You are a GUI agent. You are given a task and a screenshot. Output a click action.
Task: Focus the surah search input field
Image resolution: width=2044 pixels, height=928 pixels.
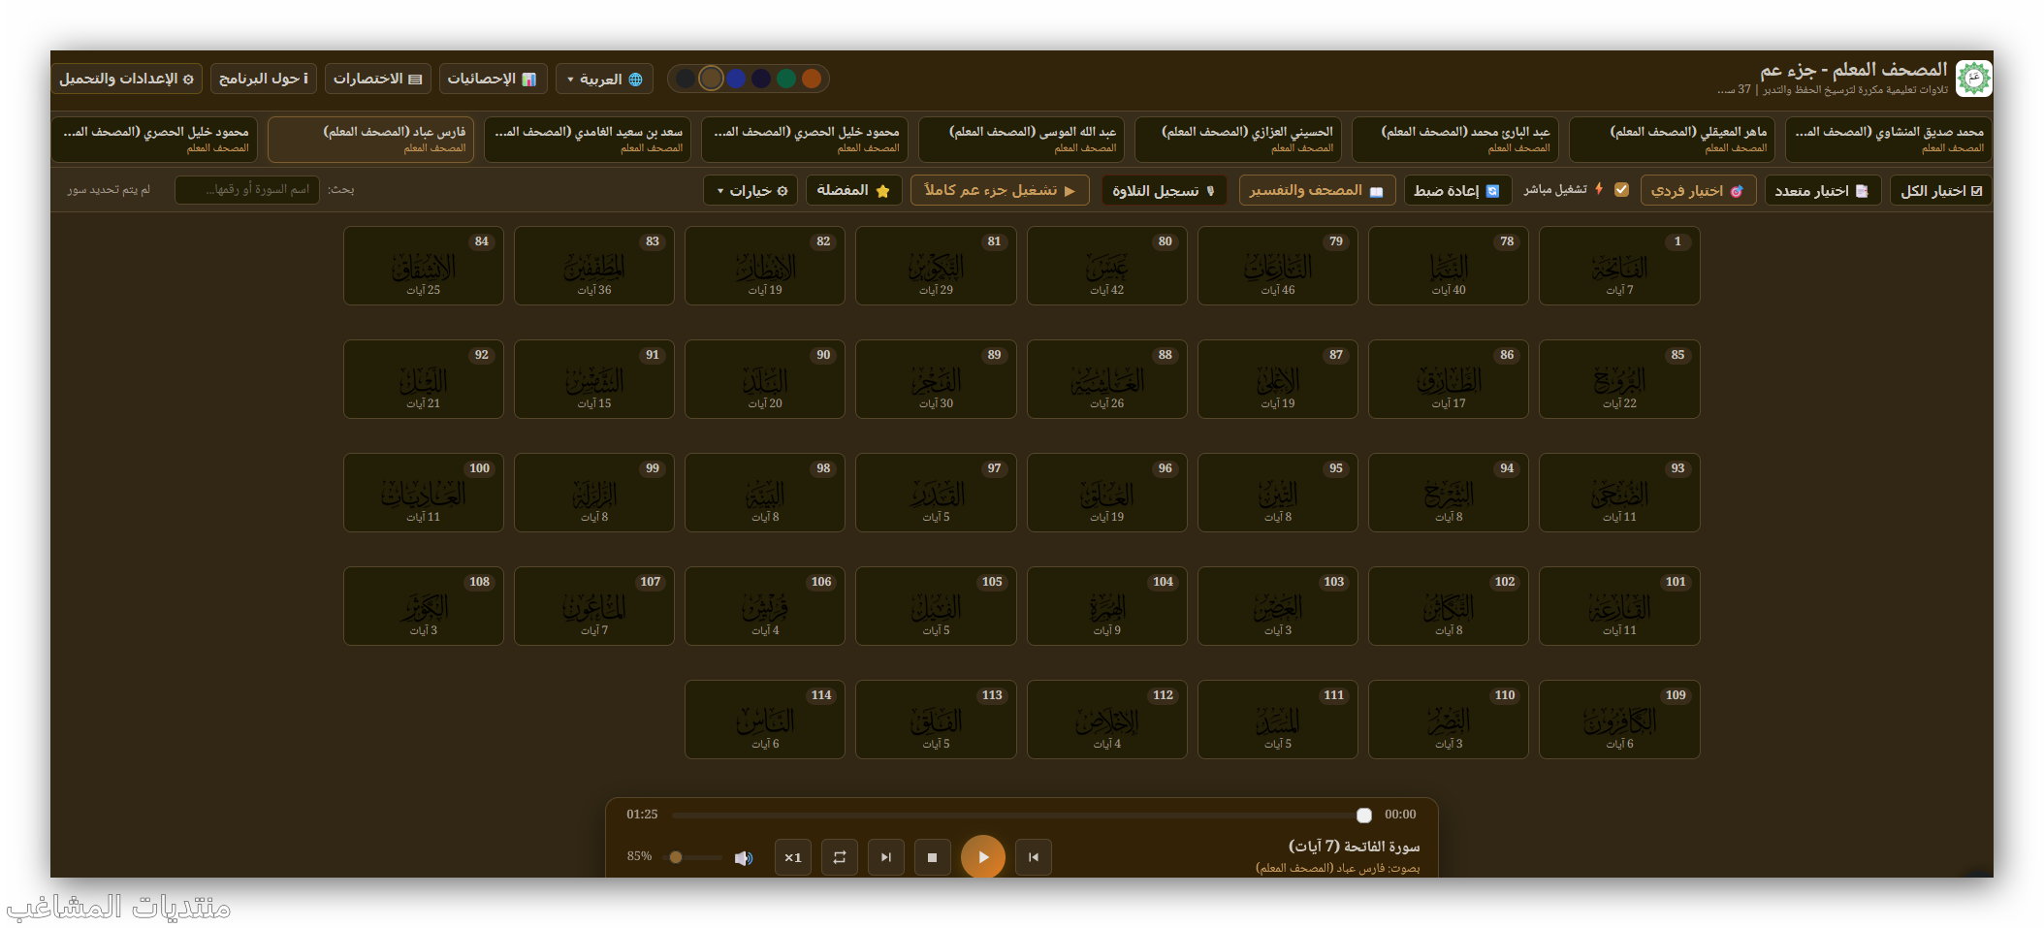click(x=247, y=190)
